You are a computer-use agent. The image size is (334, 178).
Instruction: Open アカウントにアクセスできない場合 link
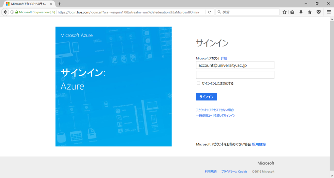click(x=215, y=110)
